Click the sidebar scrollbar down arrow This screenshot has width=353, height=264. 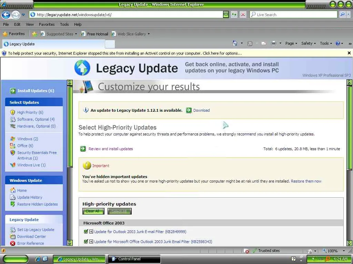coord(70,243)
